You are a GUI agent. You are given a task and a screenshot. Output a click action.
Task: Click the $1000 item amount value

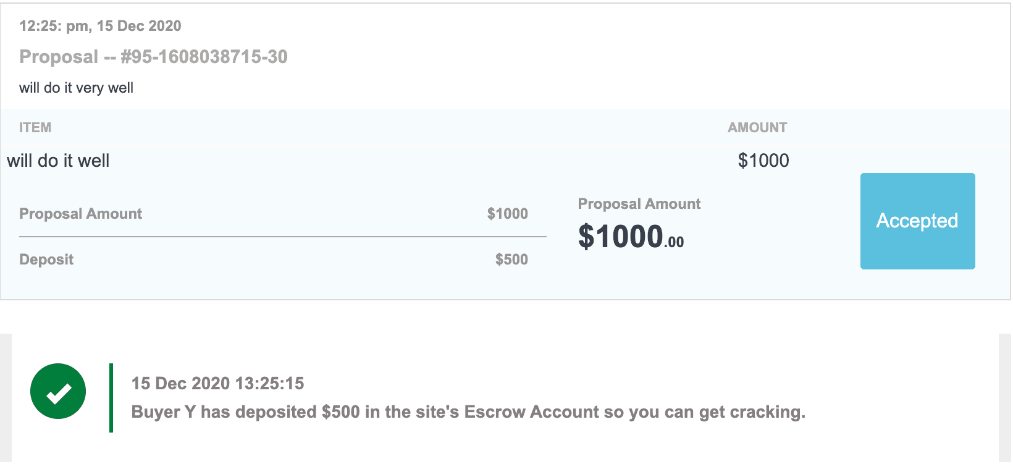[x=763, y=161]
